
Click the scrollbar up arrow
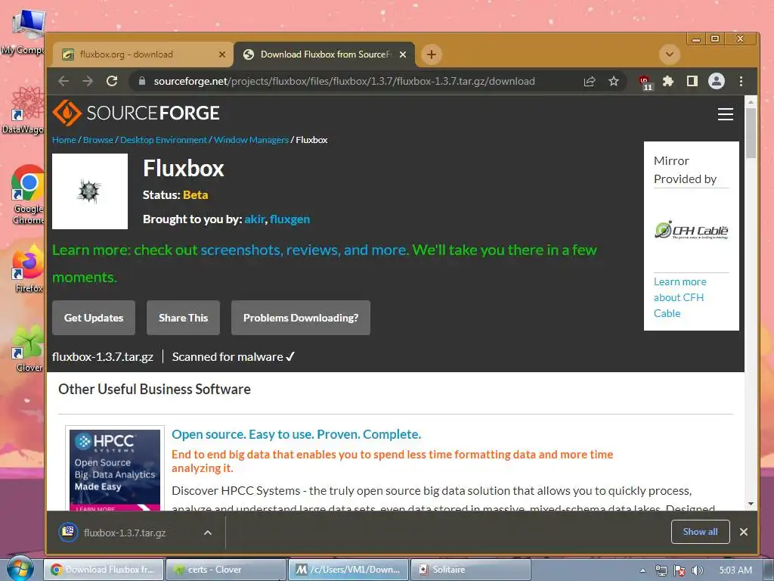point(751,102)
